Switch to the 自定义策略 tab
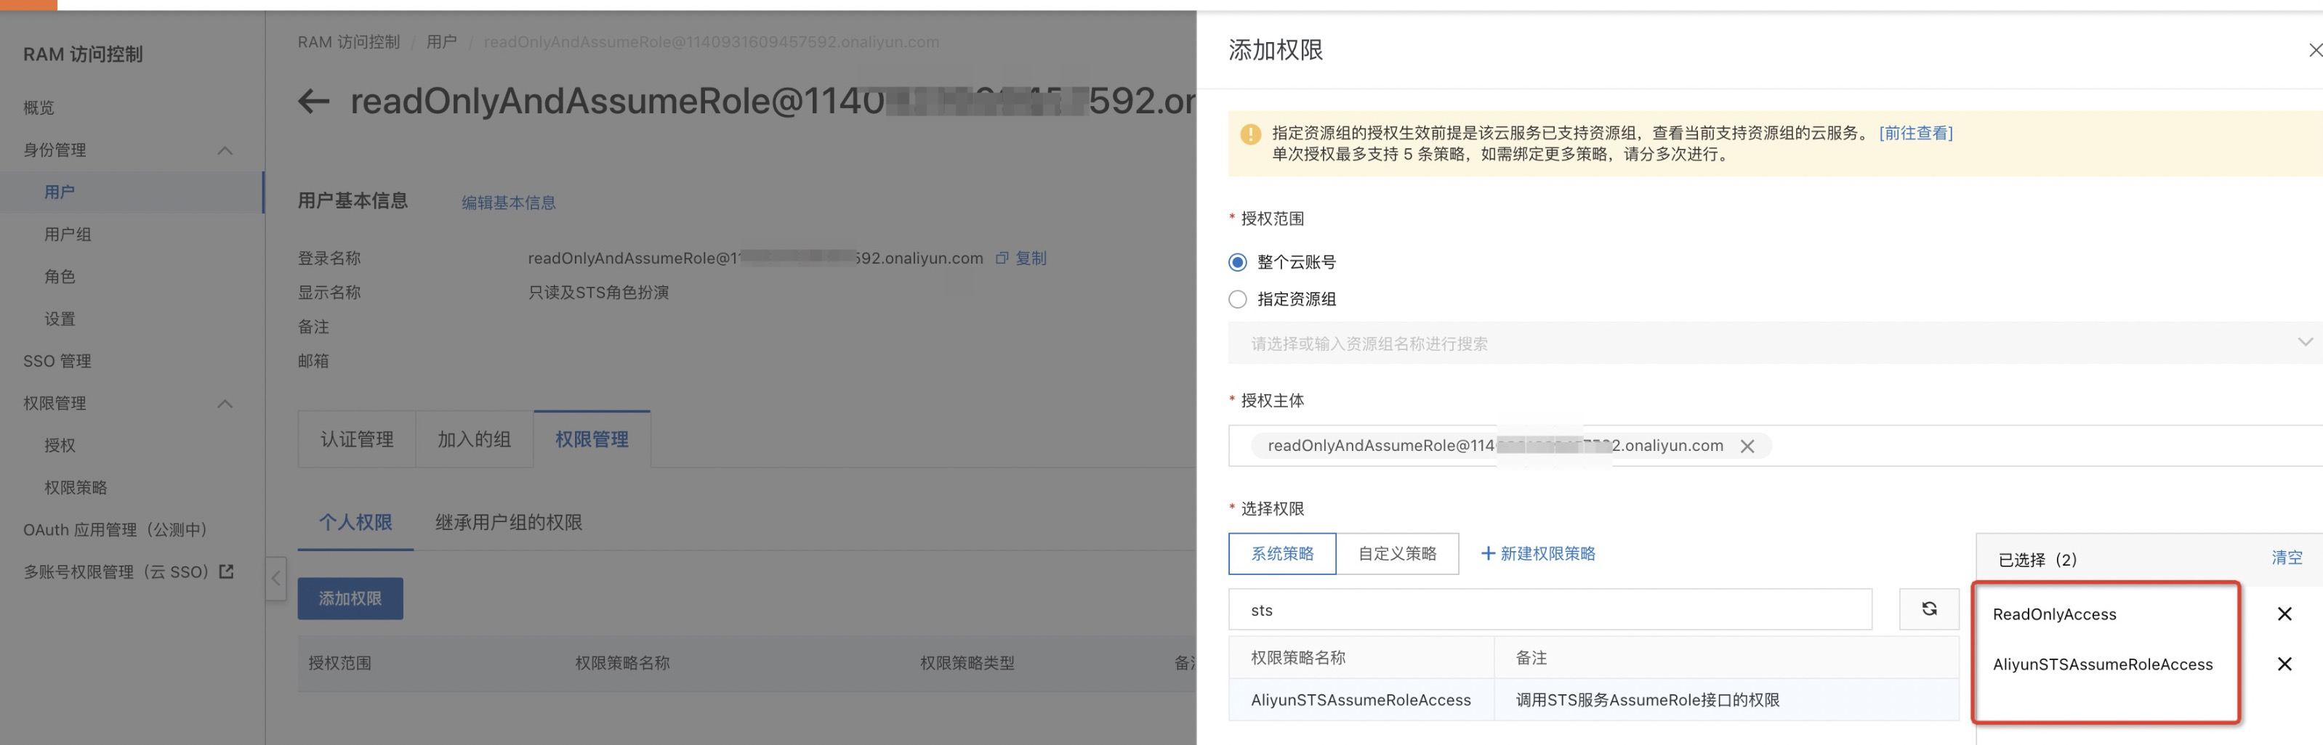 (1397, 554)
